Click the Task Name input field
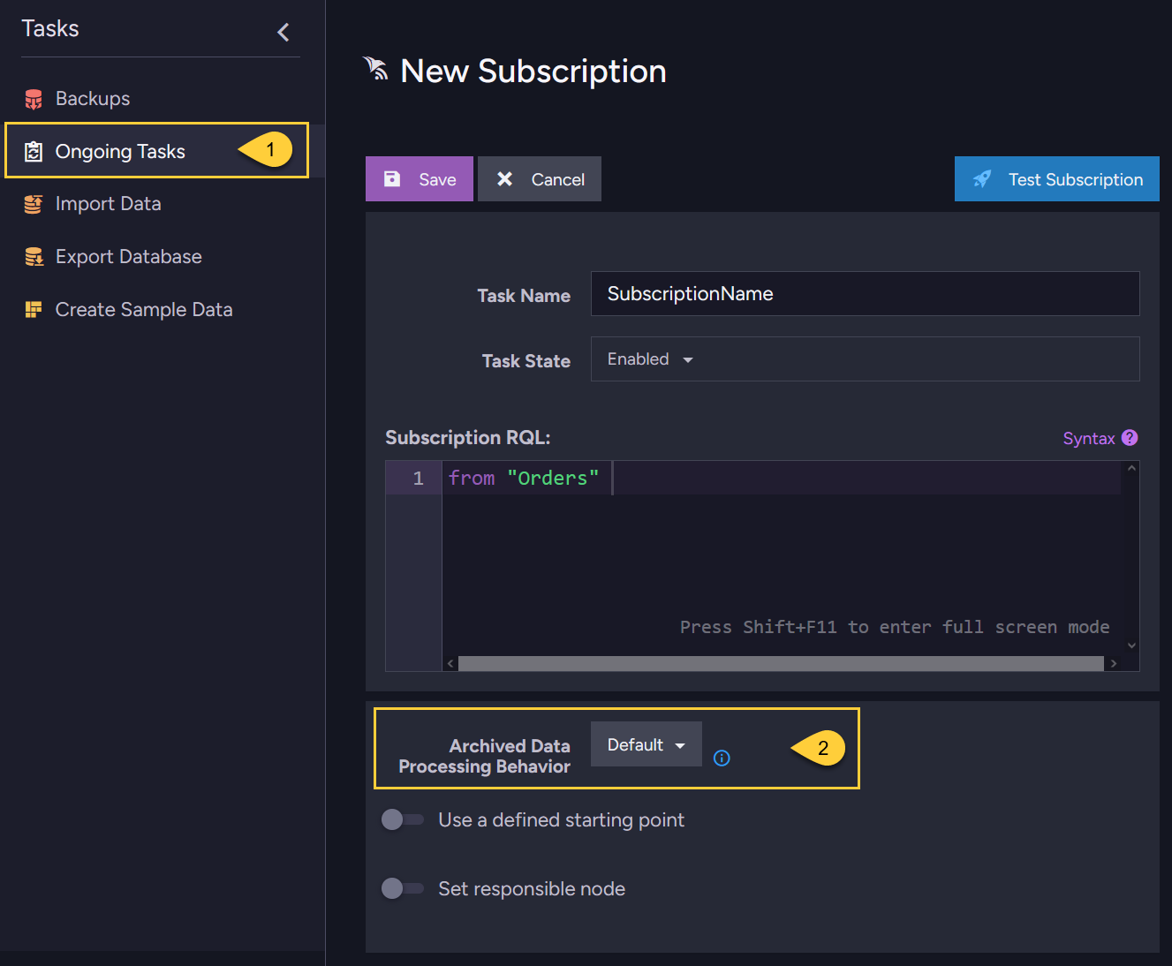The width and height of the screenshot is (1172, 966). point(865,294)
